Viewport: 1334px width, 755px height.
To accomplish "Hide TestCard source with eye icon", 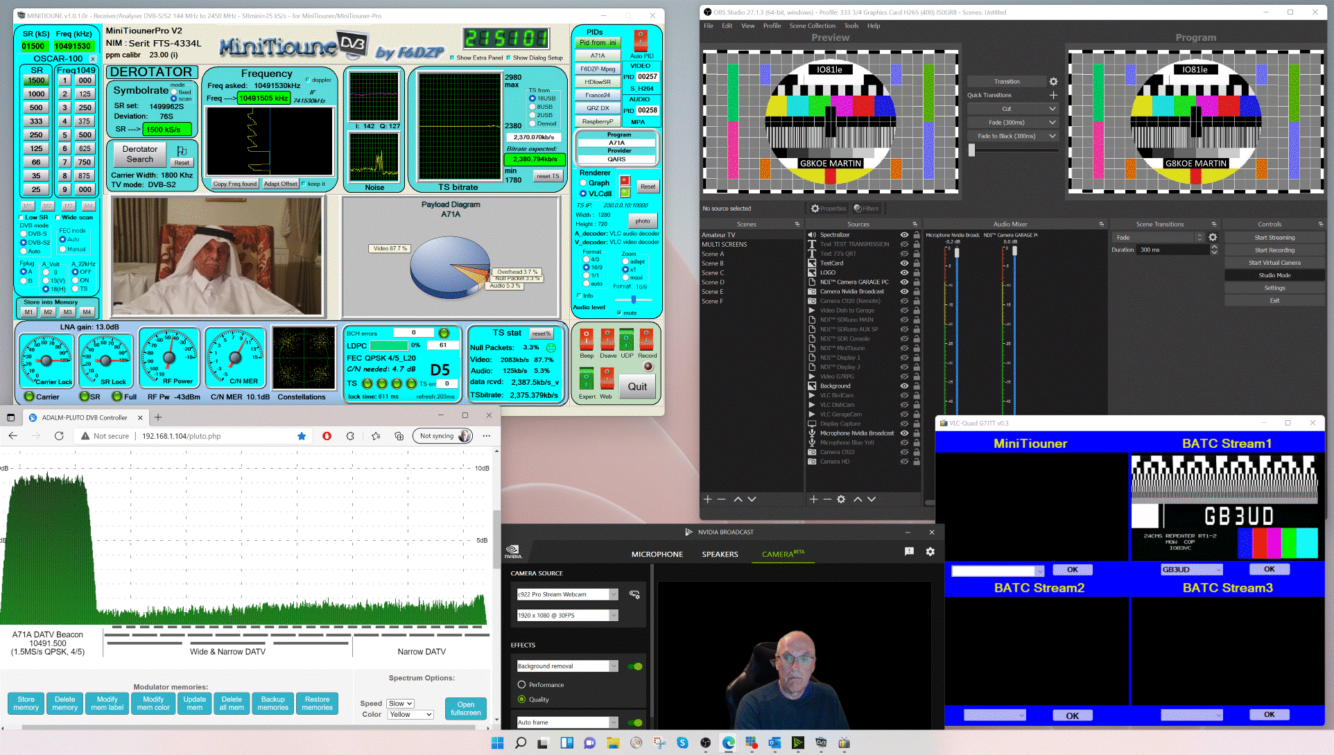I will (904, 263).
